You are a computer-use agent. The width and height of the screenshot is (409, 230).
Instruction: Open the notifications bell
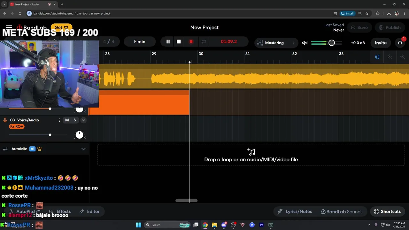[x=400, y=43]
